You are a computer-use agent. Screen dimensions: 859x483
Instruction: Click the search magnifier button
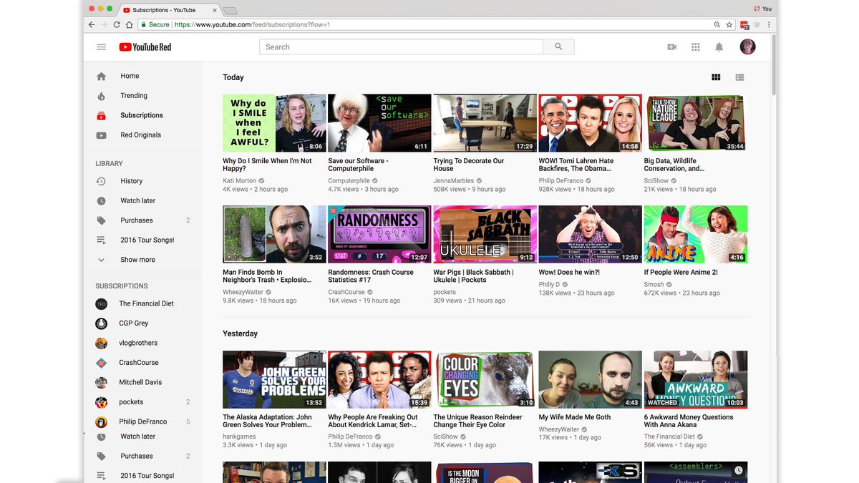(x=558, y=47)
